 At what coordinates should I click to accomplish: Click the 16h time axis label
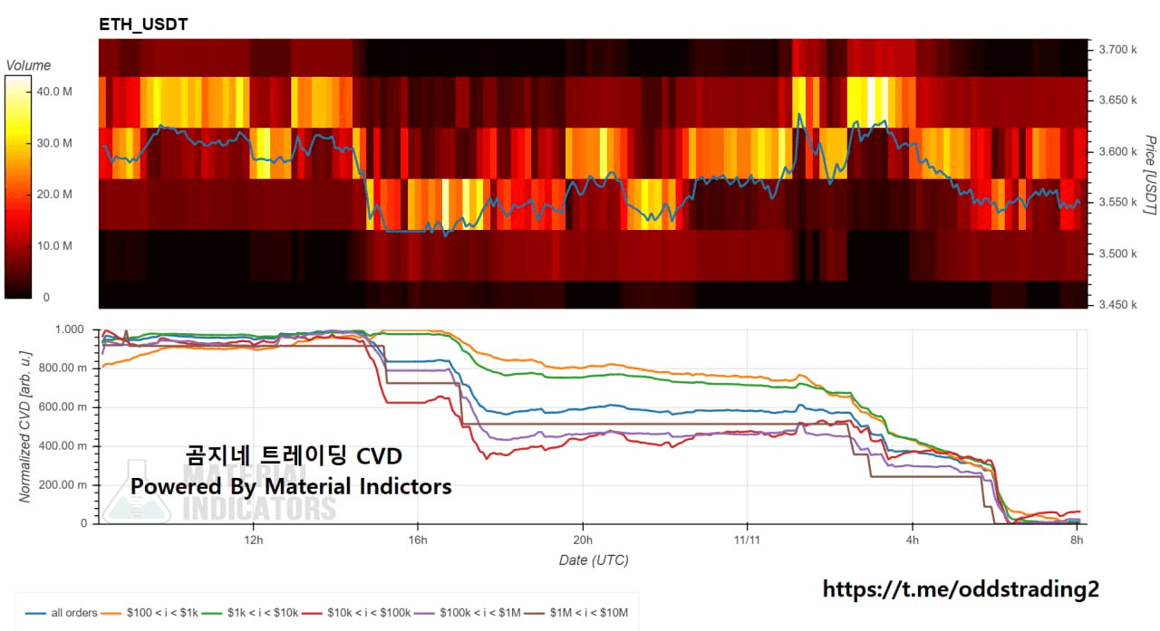(x=417, y=541)
